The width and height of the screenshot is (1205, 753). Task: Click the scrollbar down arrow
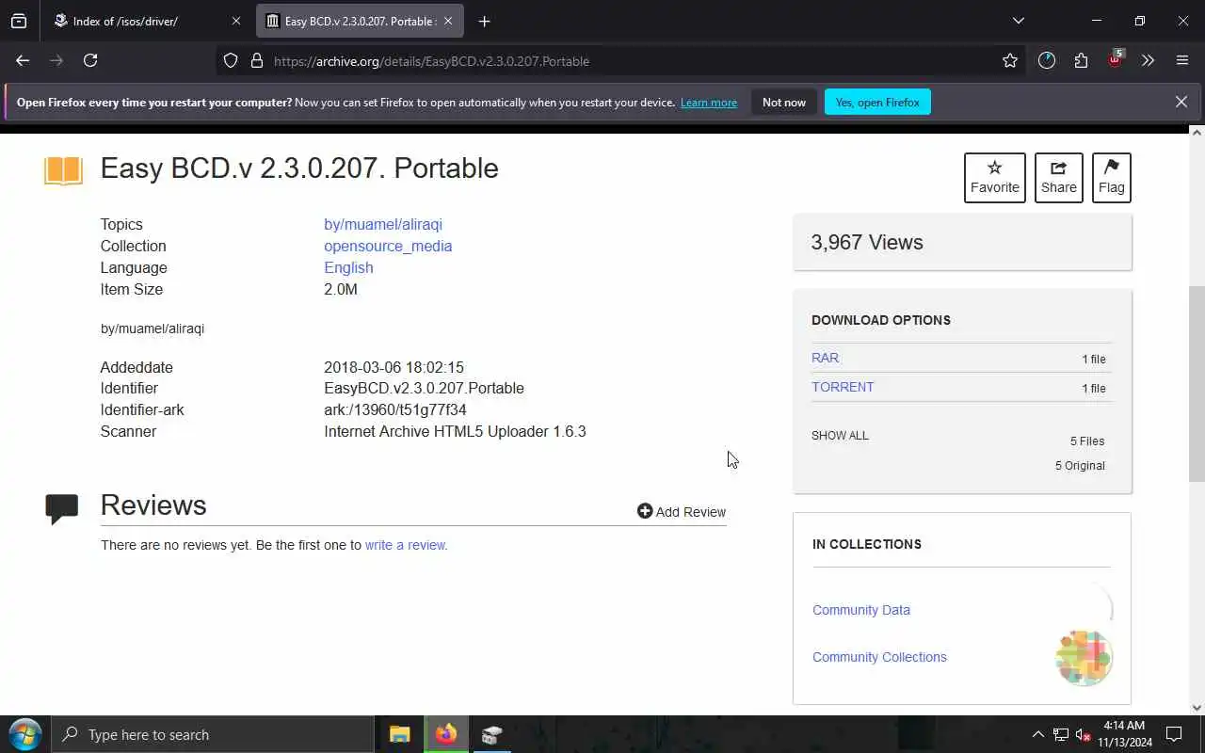point(1197,707)
